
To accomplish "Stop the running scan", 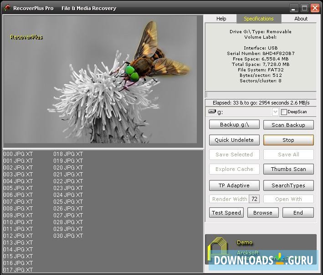I will tap(288, 140).
